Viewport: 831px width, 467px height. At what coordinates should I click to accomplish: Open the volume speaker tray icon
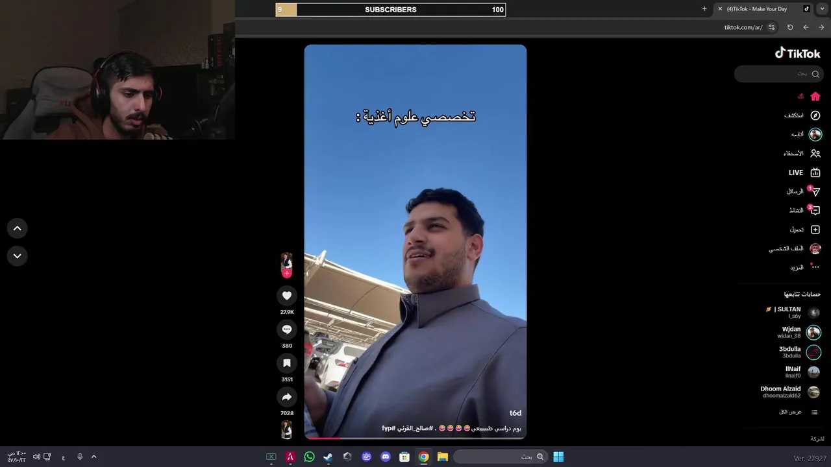coord(36,457)
